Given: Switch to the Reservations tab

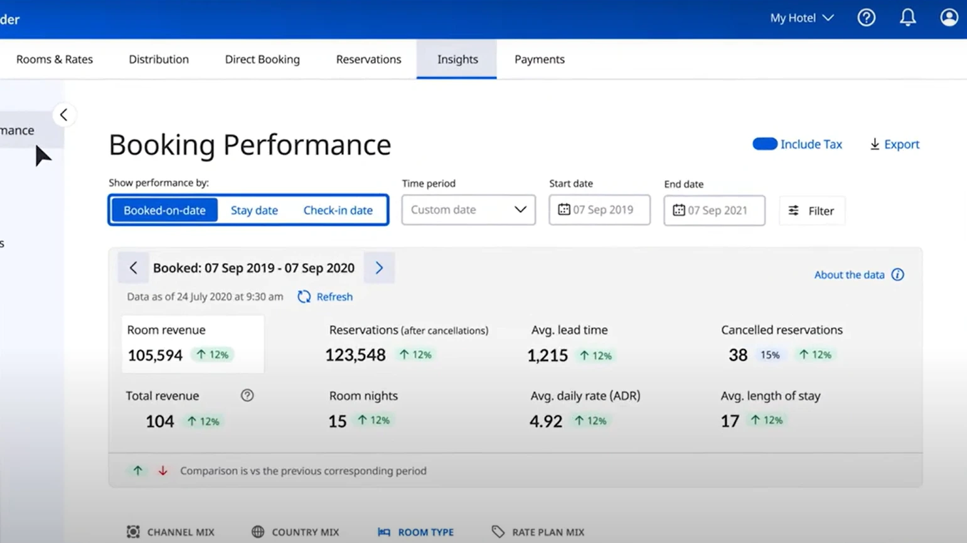Looking at the screenshot, I should tap(368, 60).
